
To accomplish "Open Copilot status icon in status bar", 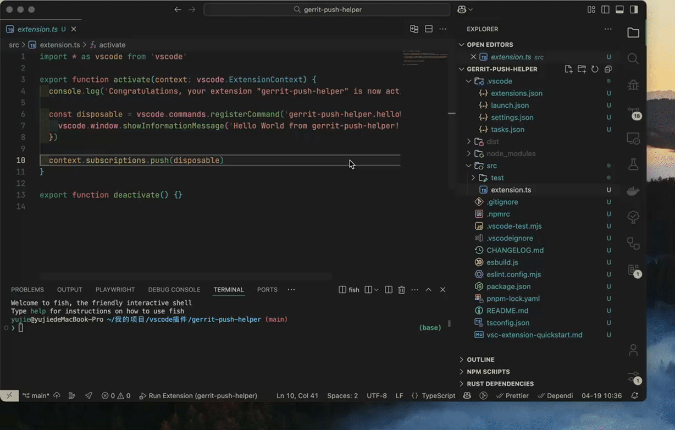I will click(467, 395).
